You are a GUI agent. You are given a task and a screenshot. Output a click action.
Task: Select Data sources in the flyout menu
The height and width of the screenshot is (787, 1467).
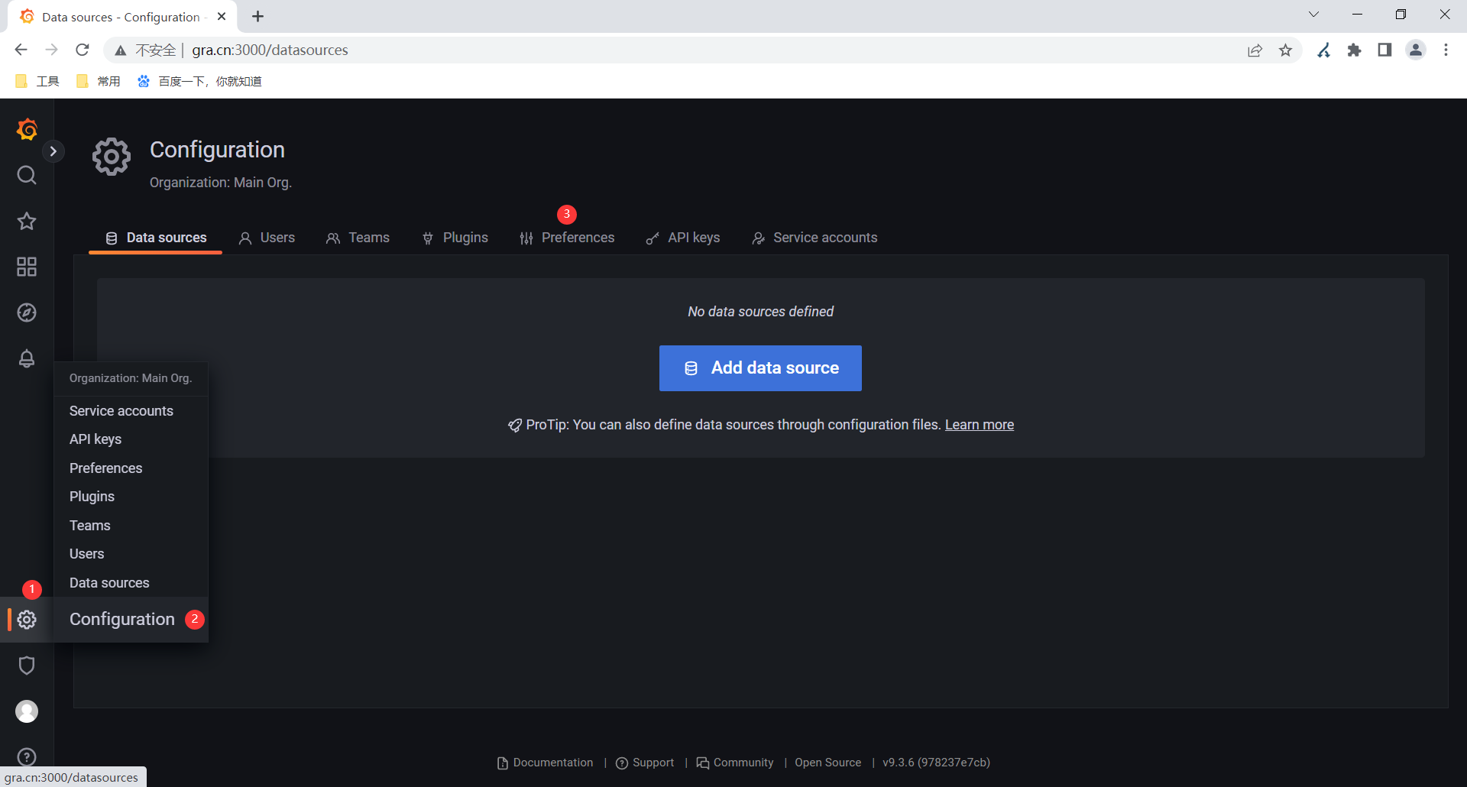pos(131,583)
